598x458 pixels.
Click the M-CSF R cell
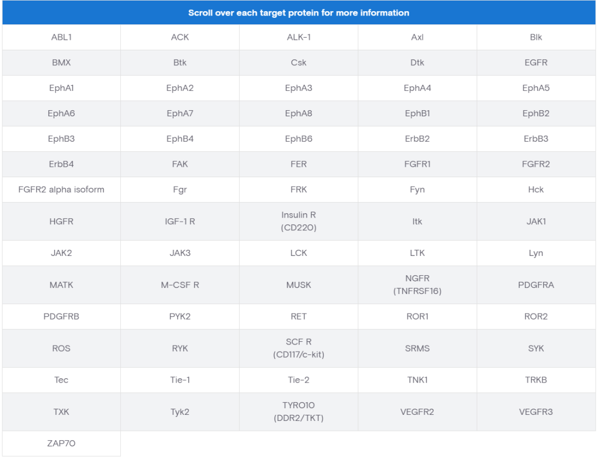point(180,285)
